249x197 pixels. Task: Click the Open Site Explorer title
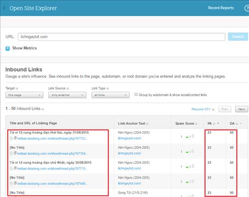coord(33,8)
